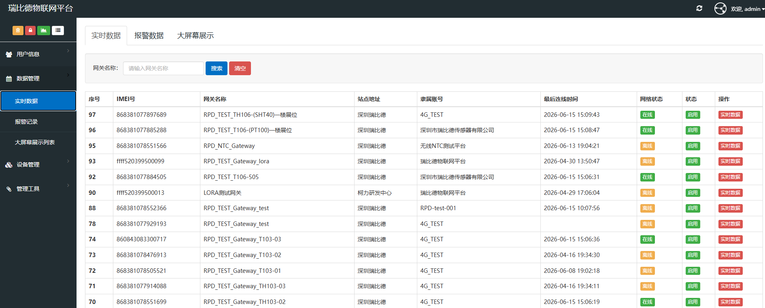Click the 数据管理 calendar icon
765x308 pixels.
9,79
